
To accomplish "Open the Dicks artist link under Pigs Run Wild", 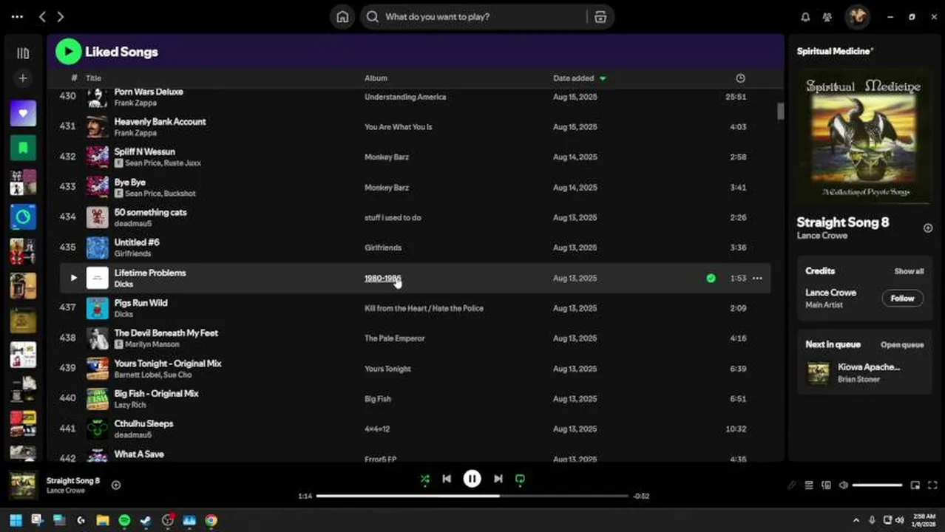I will pos(123,314).
